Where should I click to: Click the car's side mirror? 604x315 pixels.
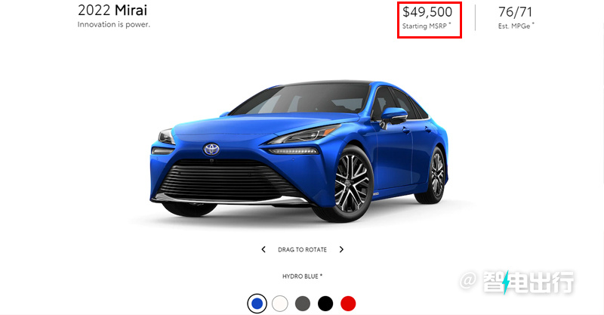(393, 116)
